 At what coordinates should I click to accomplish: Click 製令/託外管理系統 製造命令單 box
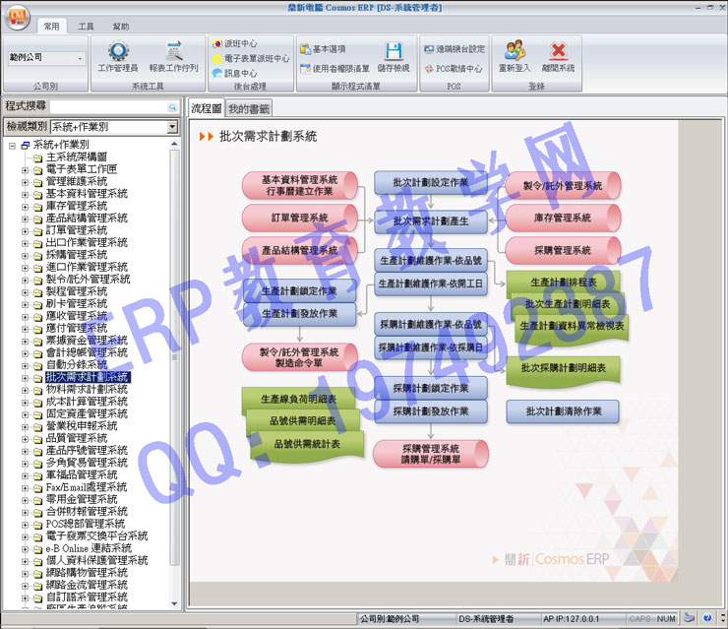(299, 357)
